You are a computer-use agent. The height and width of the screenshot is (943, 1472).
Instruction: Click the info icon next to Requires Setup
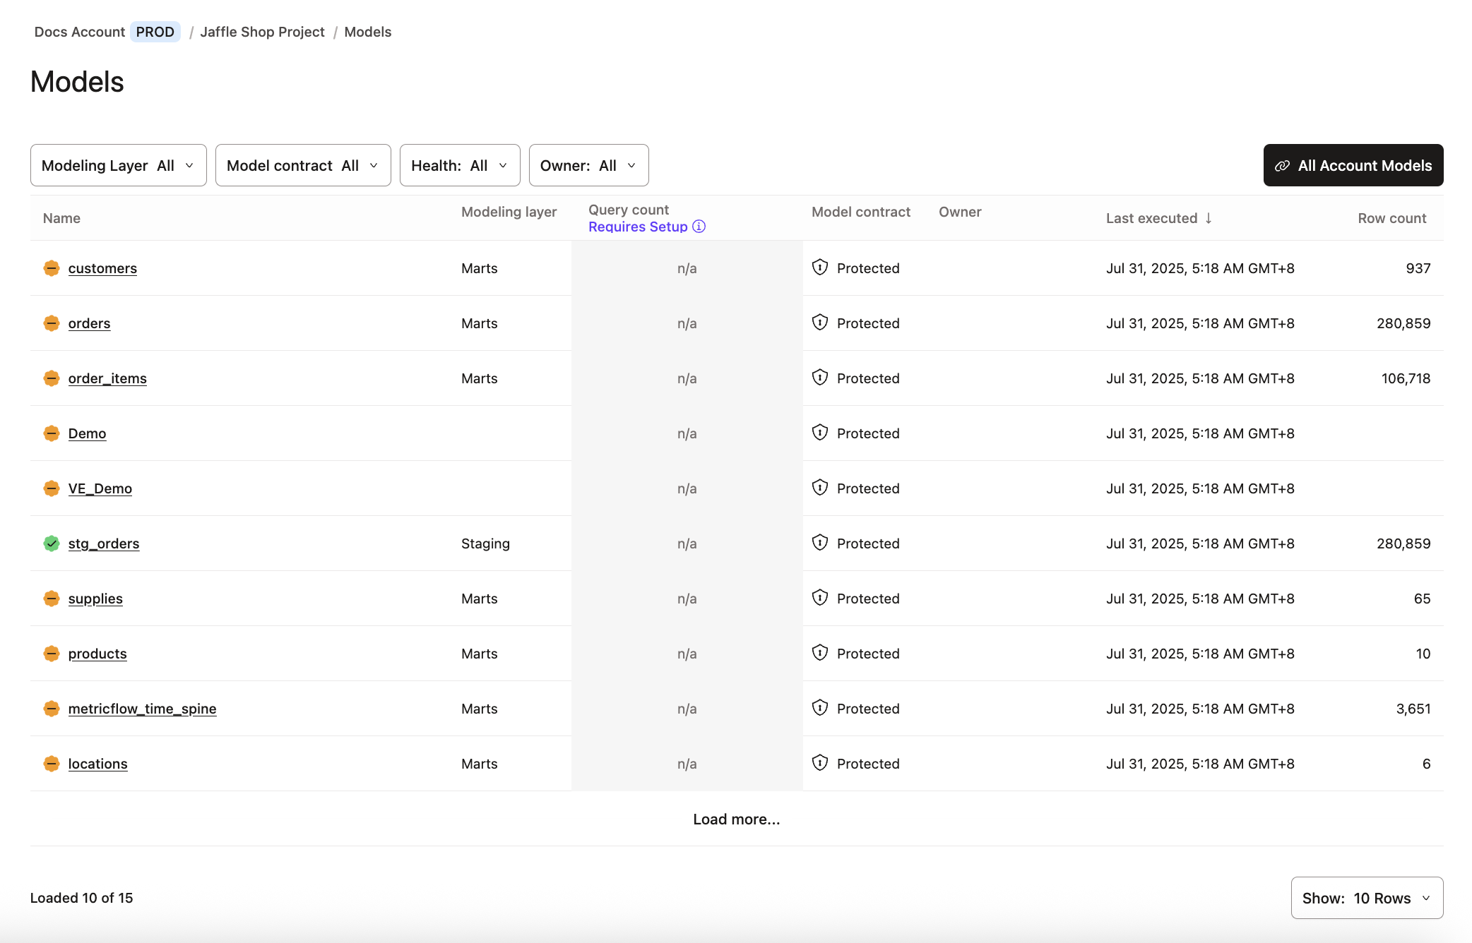pyautogui.click(x=699, y=227)
